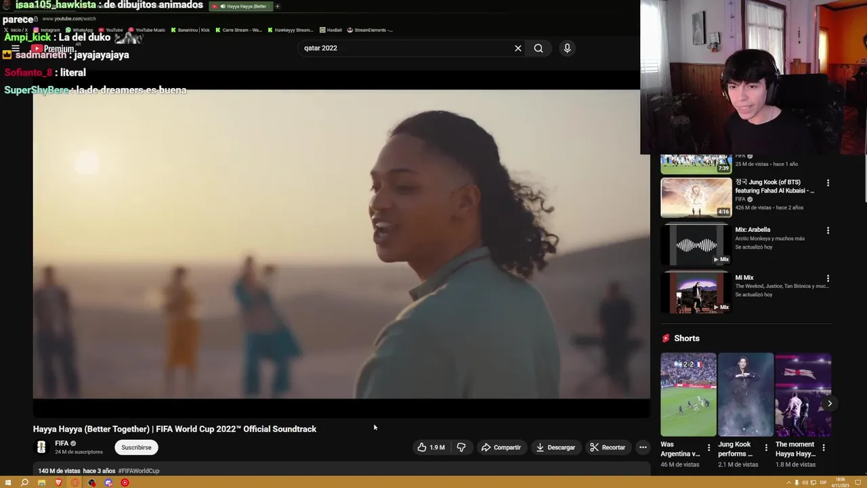The image size is (867, 488).
Task: Open the FIFA channel name link
Action: [x=62, y=443]
